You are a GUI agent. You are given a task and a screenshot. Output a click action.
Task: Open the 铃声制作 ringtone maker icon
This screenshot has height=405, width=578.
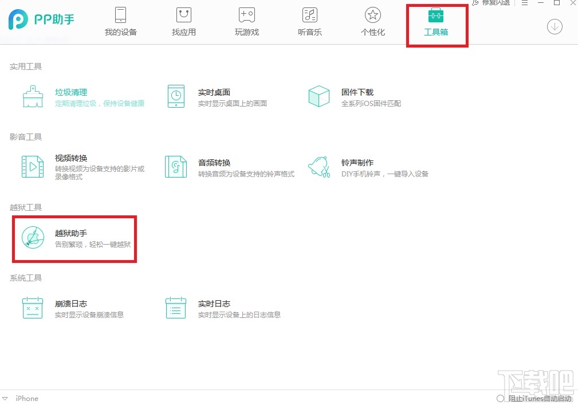(x=319, y=167)
